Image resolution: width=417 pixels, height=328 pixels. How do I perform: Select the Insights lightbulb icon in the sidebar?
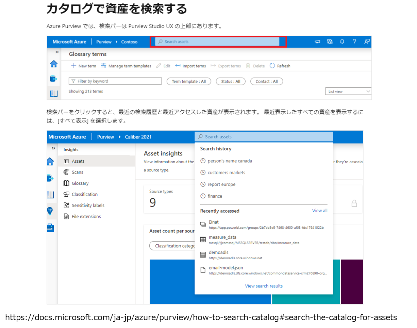coord(50,211)
